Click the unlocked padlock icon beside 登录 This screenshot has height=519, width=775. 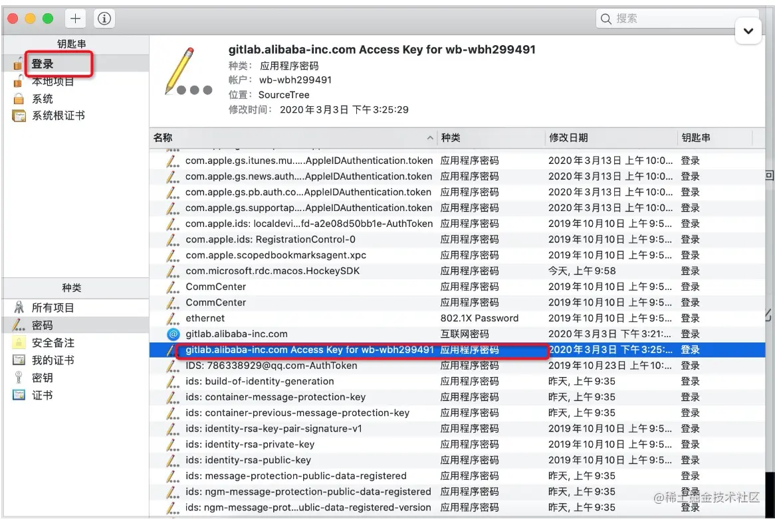[x=18, y=64]
